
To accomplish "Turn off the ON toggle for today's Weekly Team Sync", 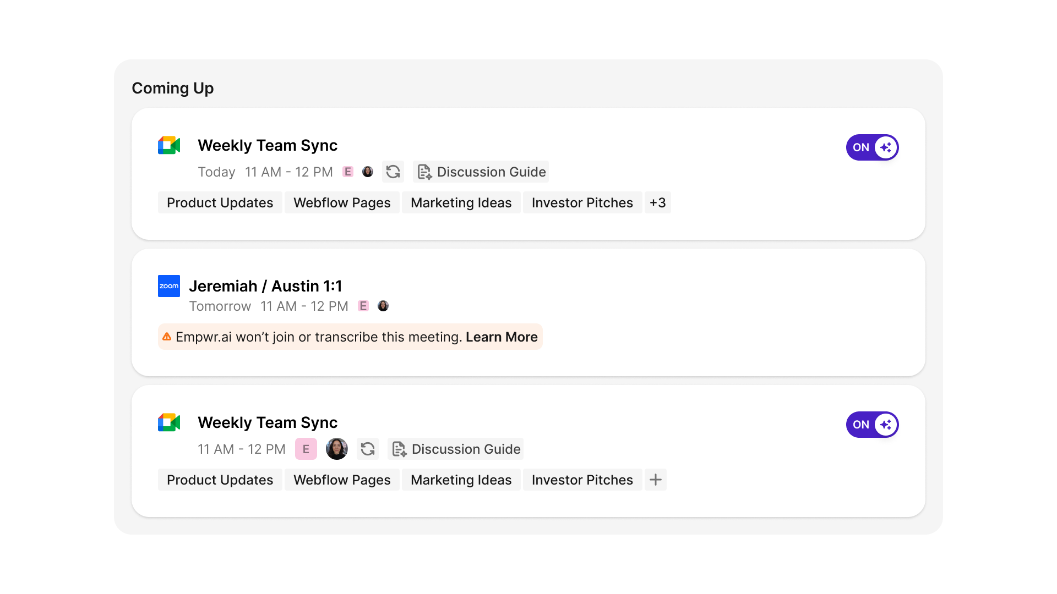I will click(873, 147).
